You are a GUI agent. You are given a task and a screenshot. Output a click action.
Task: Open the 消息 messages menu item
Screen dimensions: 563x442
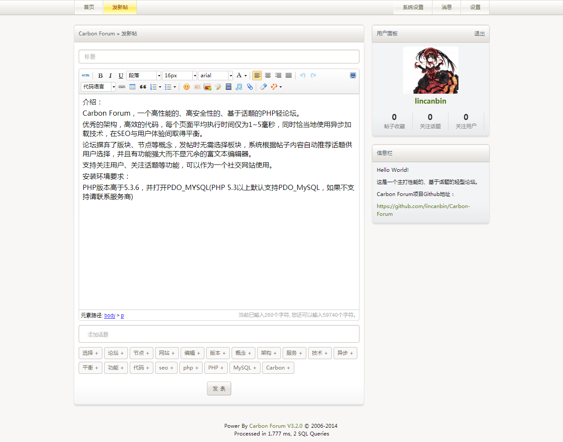[x=447, y=7]
